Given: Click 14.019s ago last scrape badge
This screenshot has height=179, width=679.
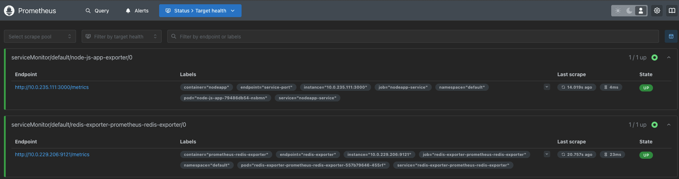Looking at the screenshot, I should pos(577,87).
